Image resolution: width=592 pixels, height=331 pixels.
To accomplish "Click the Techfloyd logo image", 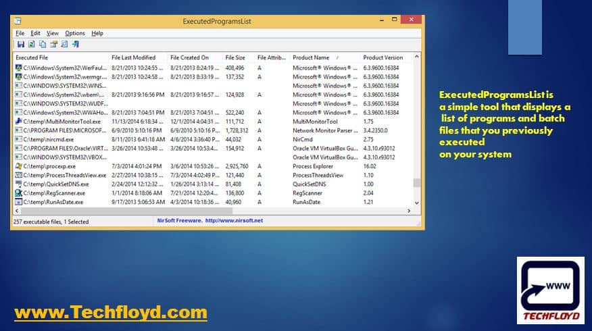I will 551,290.
